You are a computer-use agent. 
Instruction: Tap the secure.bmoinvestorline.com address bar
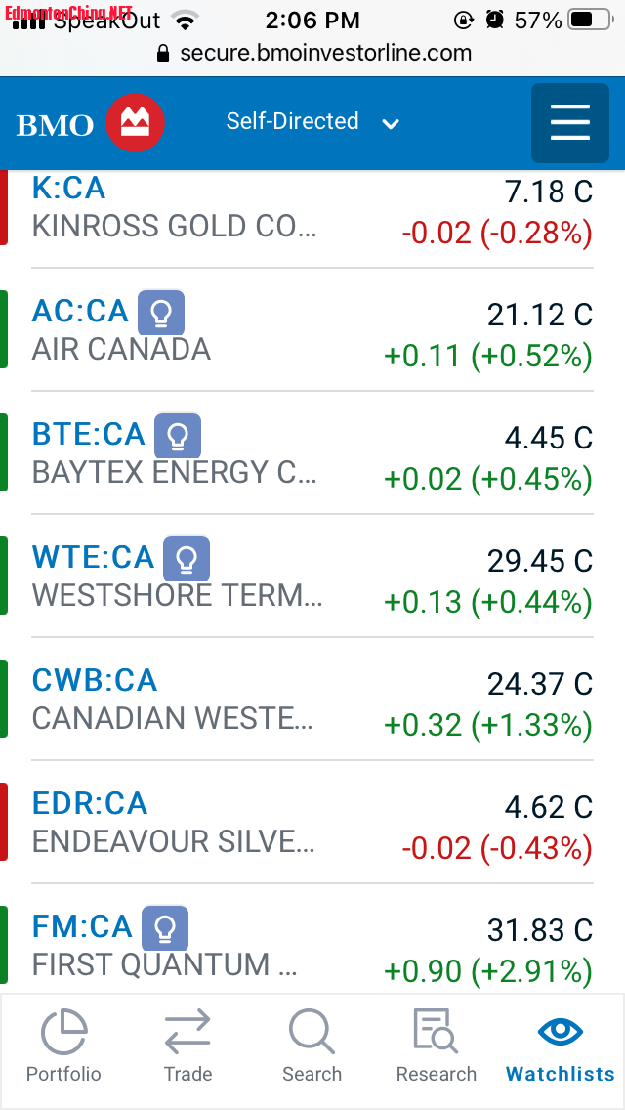314,53
